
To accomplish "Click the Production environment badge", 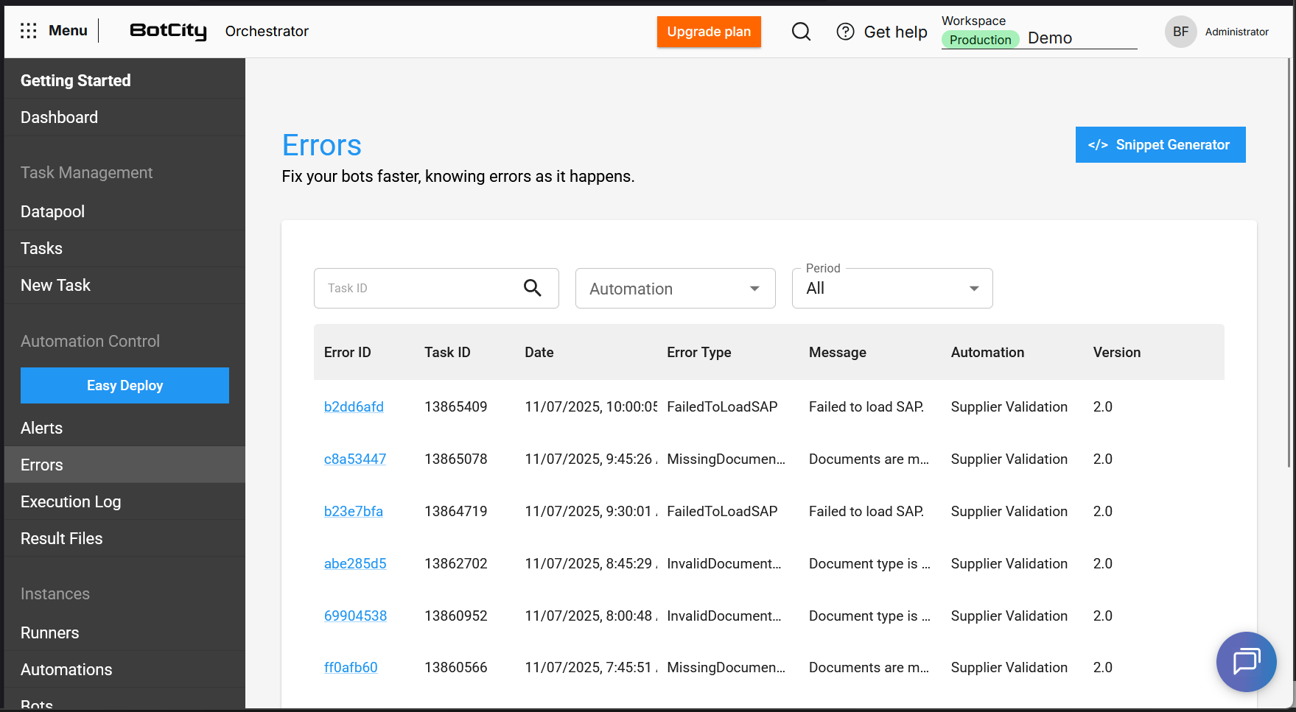I will (980, 39).
